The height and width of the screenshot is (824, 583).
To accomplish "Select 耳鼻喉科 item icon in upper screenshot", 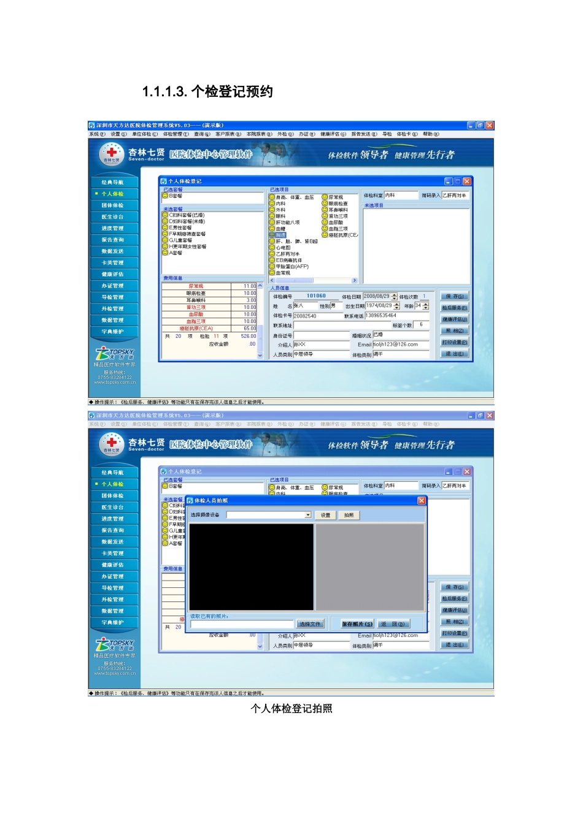I will [x=325, y=210].
